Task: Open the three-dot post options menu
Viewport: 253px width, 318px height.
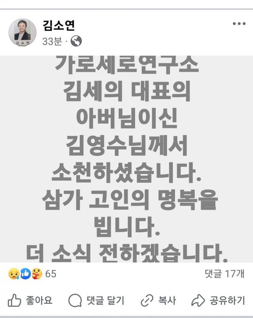Action: [239, 24]
